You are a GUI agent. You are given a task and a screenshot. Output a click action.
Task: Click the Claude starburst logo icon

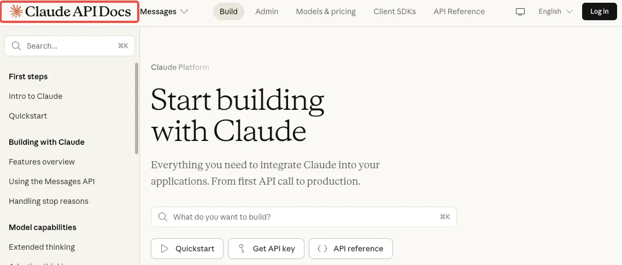click(x=16, y=11)
